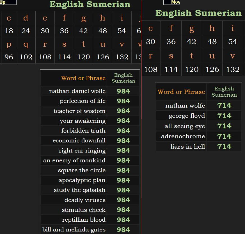
Task: Click the 'Mov' button above the 714 panel
Action: pos(171,2)
